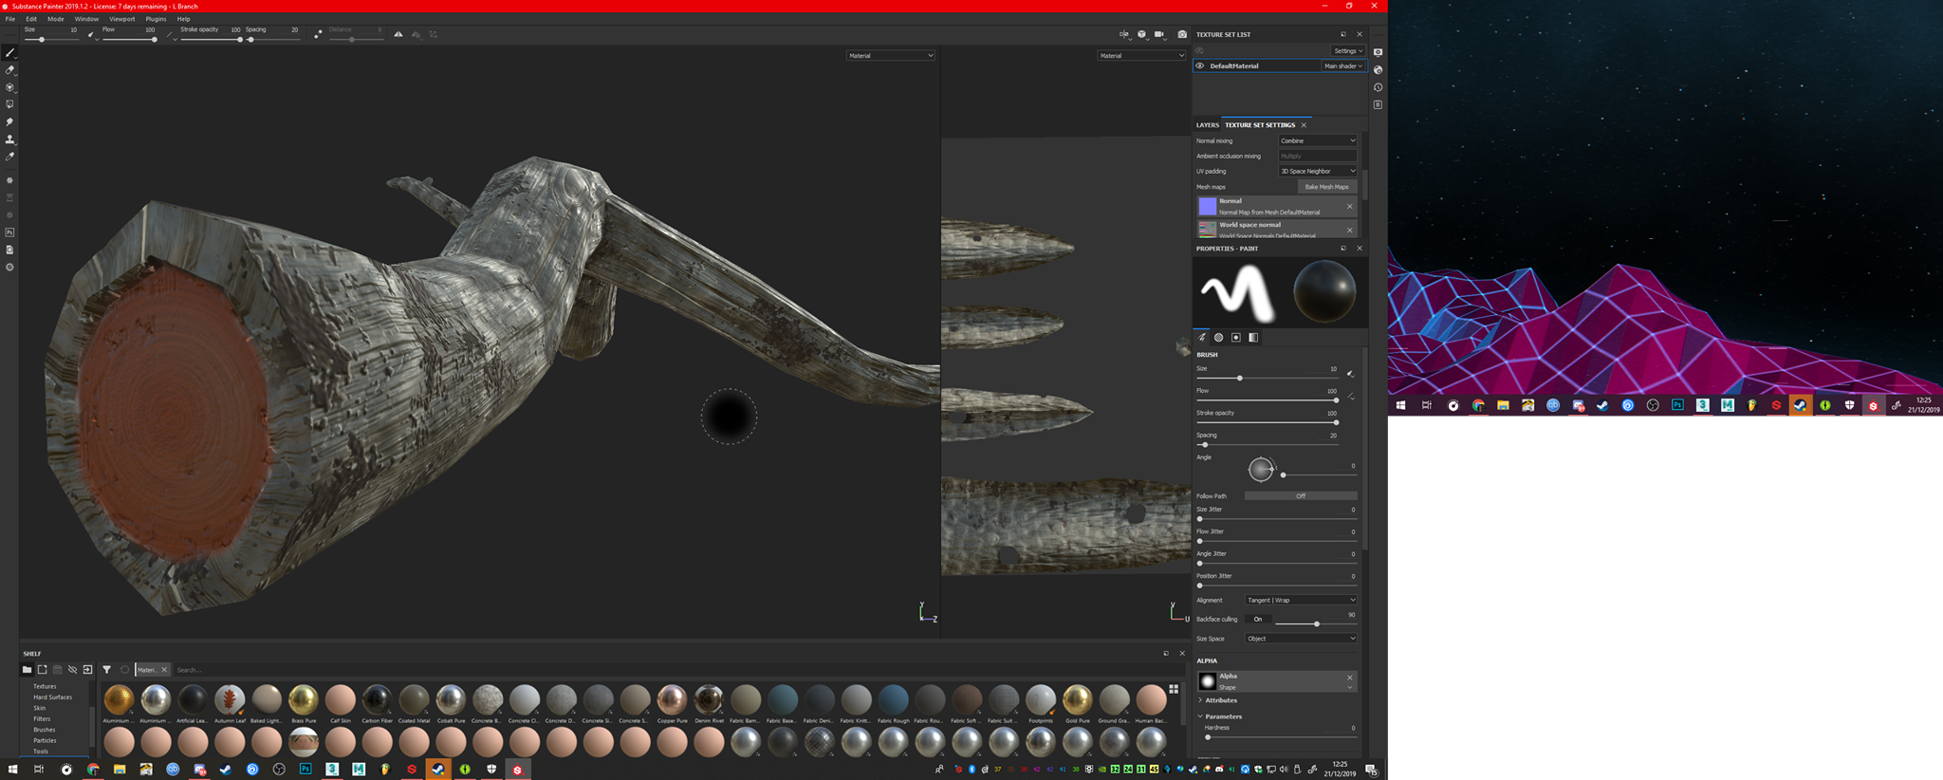Image resolution: width=1943 pixels, height=780 pixels.
Task: Open Steam from the Windows taskbar
Action: 226,770
